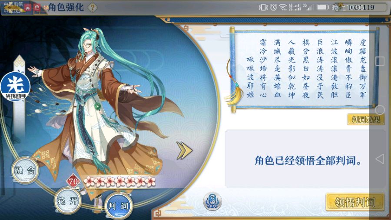The height and width of the screenshot is (220, 391).
Task: Click the 领悟判词 button
Action: [355, 202]
